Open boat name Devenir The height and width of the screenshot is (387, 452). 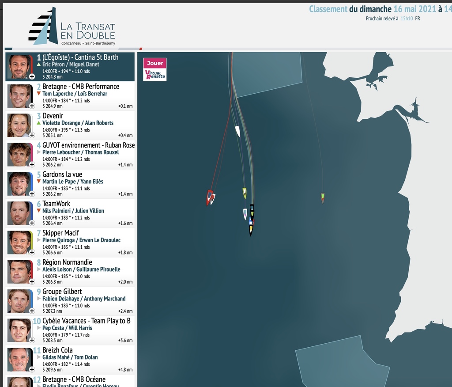coord(53,116)
